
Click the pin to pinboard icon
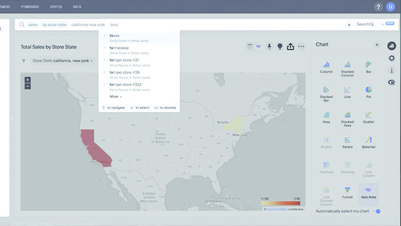[269, 46]
